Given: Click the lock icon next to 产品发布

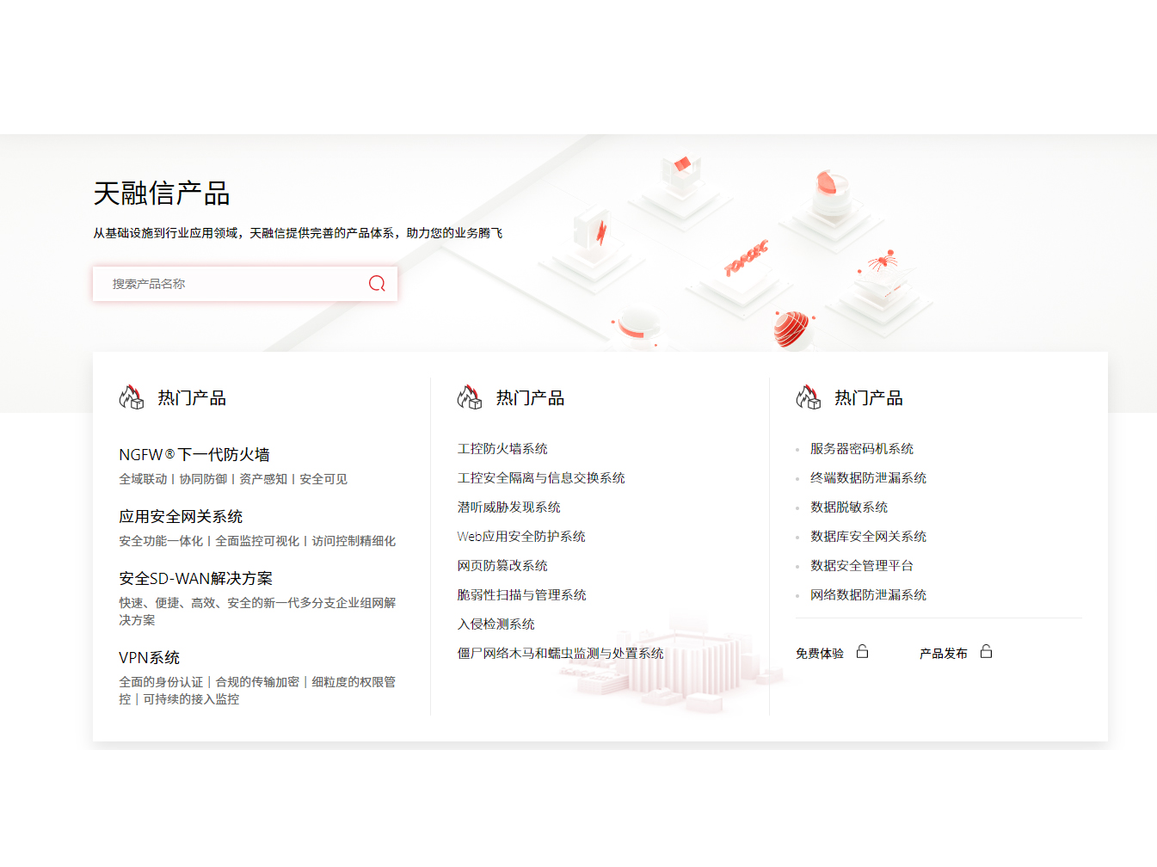Looking at the screenshot, I should pos(986,652).
